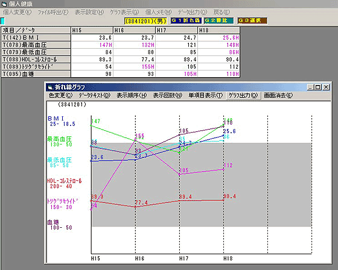The height and width of the screenshot is (270, 338).
Task: Open 表示順序(H) in graph window
Action: click(132, 95)
